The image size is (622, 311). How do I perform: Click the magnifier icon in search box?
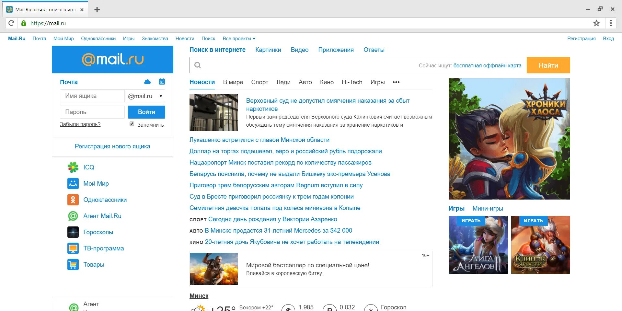(198, 65)
